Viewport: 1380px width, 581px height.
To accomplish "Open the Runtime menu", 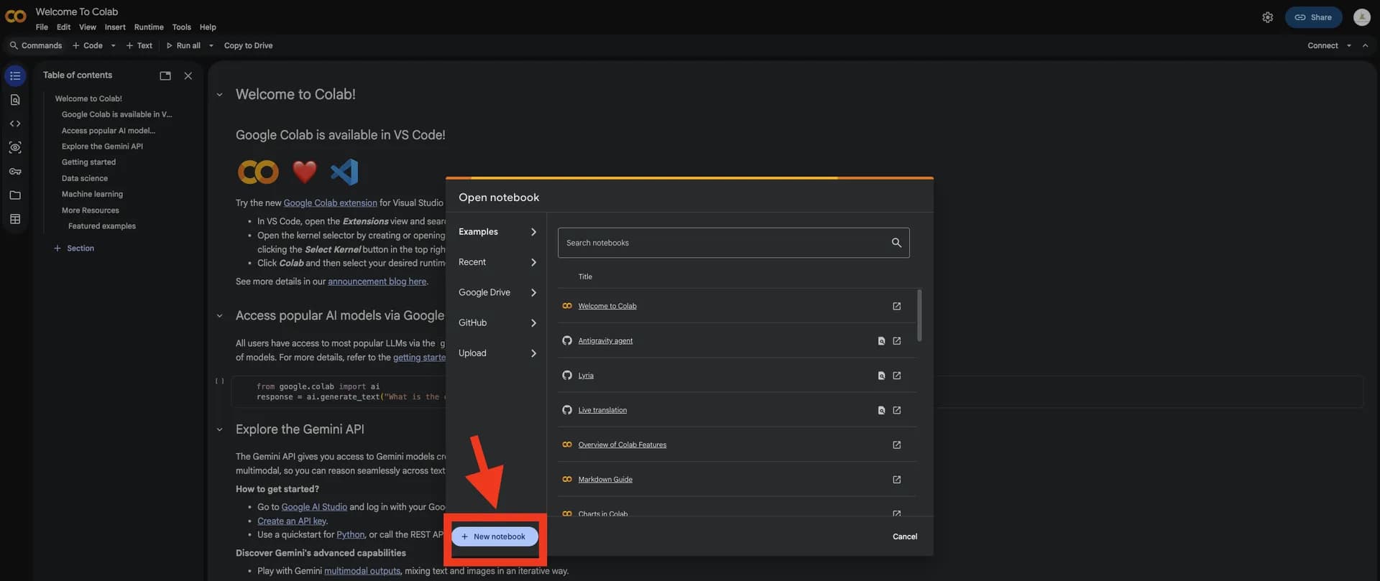I will pos(149,27).
